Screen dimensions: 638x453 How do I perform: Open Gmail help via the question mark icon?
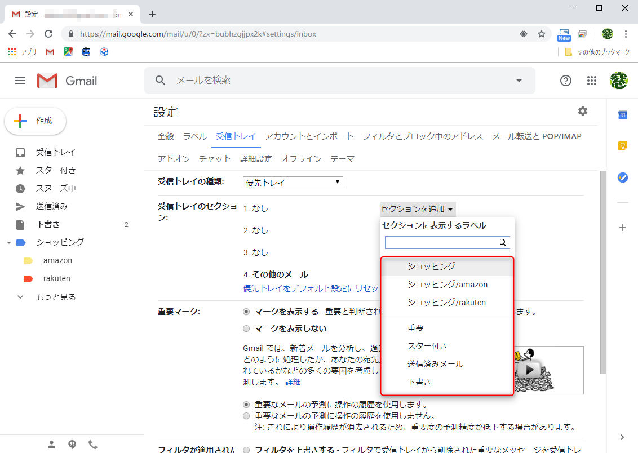pyautogui.click(x=565, y=81)
